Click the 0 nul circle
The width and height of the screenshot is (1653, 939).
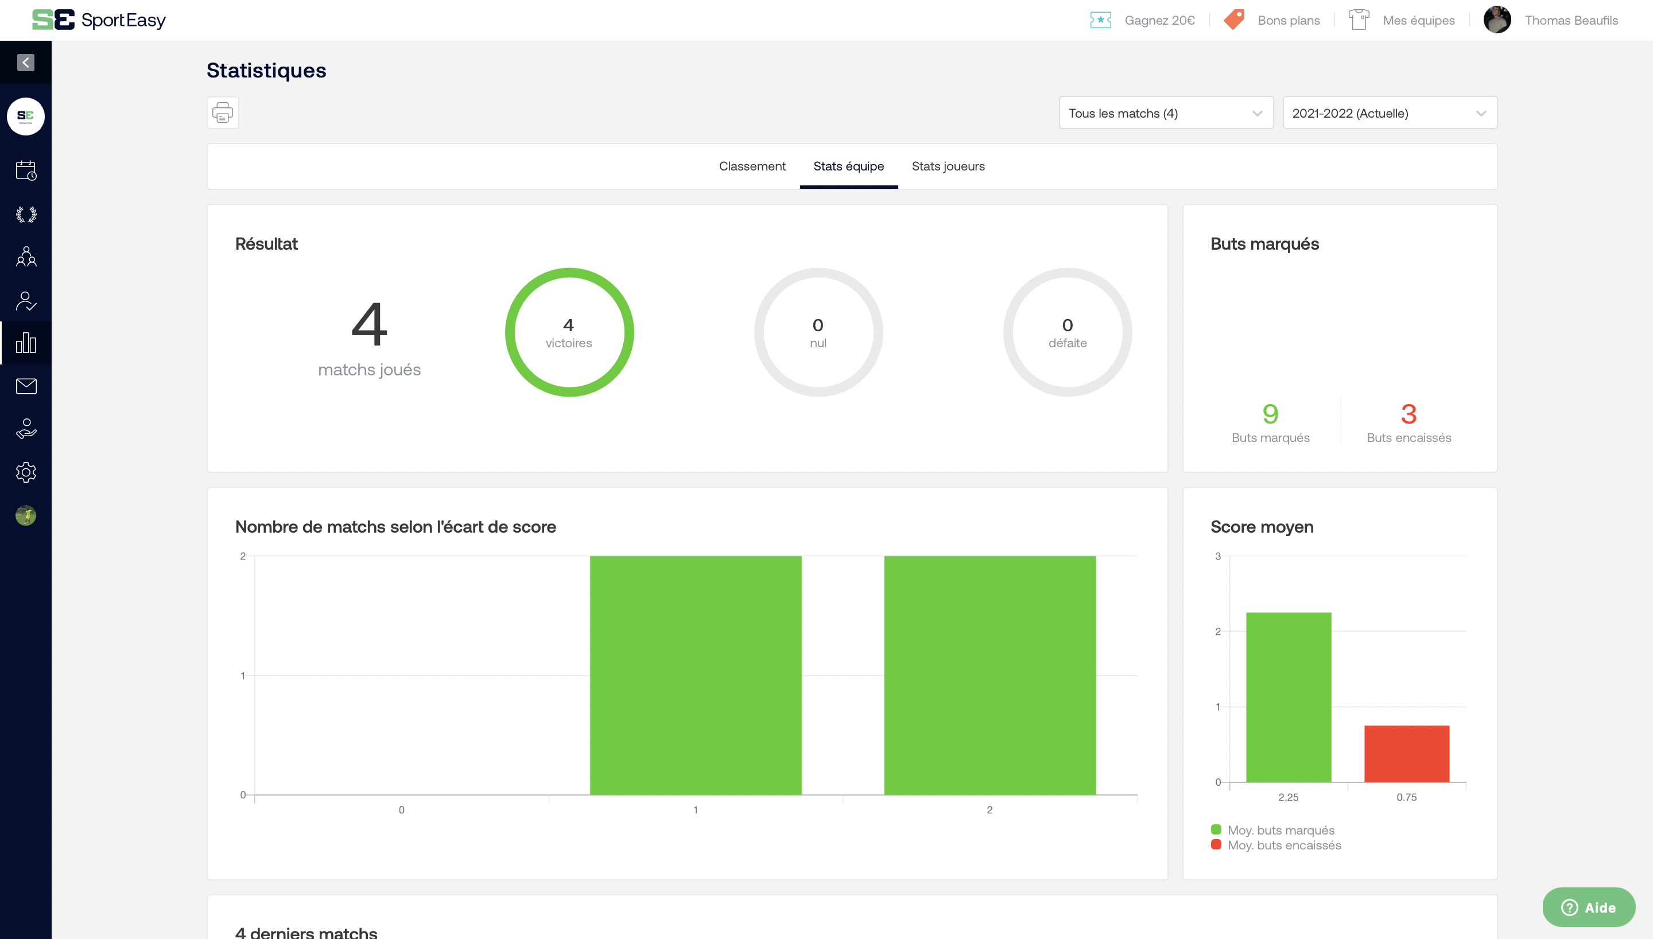tap(818, 332)
